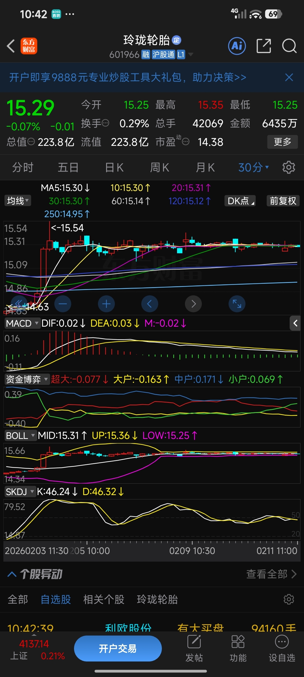The image size is (304, 677).
Task: Tap the 250:14.95 moving average value
Action: [67, 214]
